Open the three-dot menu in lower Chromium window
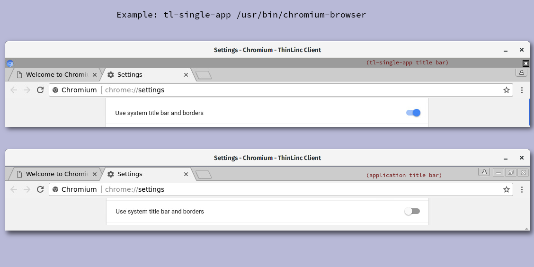Viewport: 534px width, 267px height. pyautogui.click(x=522, y=189)
